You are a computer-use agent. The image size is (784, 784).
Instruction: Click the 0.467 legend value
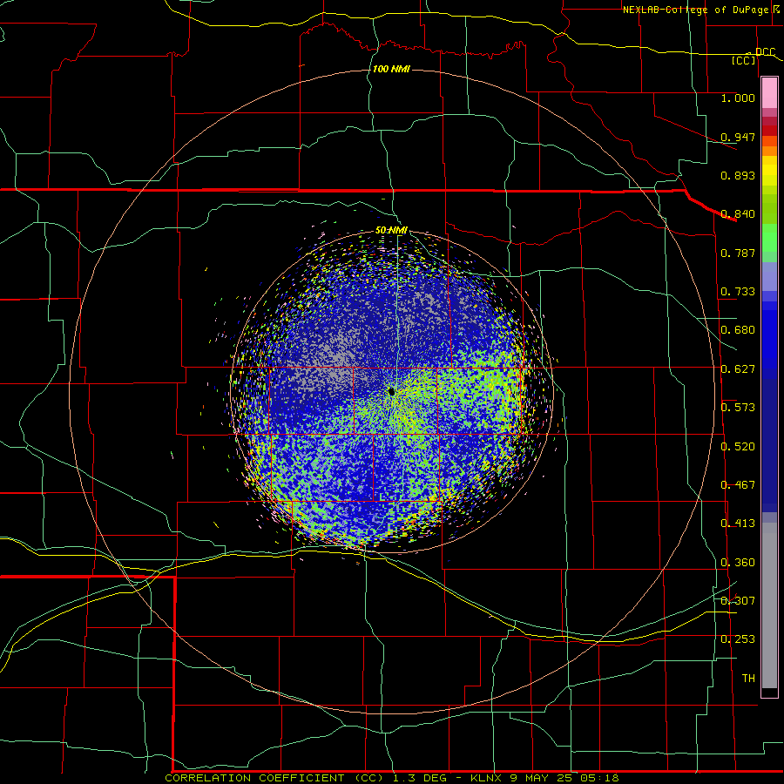click(738, 485)
